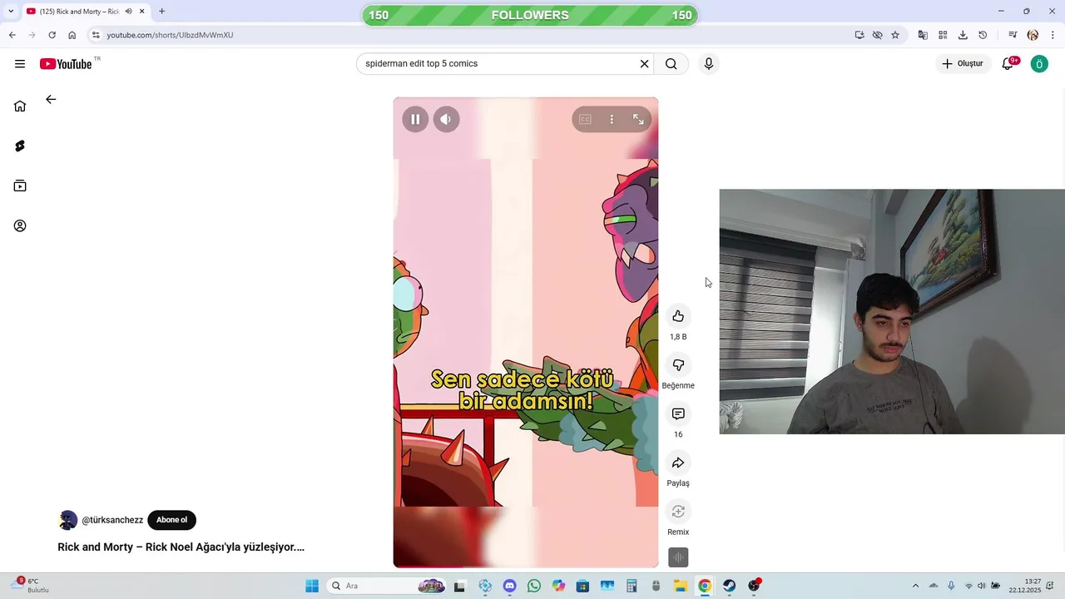Like the Short with thumbs up
Screen dimensions: 1065x599
pos(678,316)
